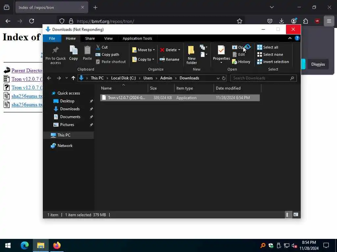The image size is (337, 252).
Task: Click Copy path in Clipboard group
Action: pyautogui.click(x=107, y=54)
